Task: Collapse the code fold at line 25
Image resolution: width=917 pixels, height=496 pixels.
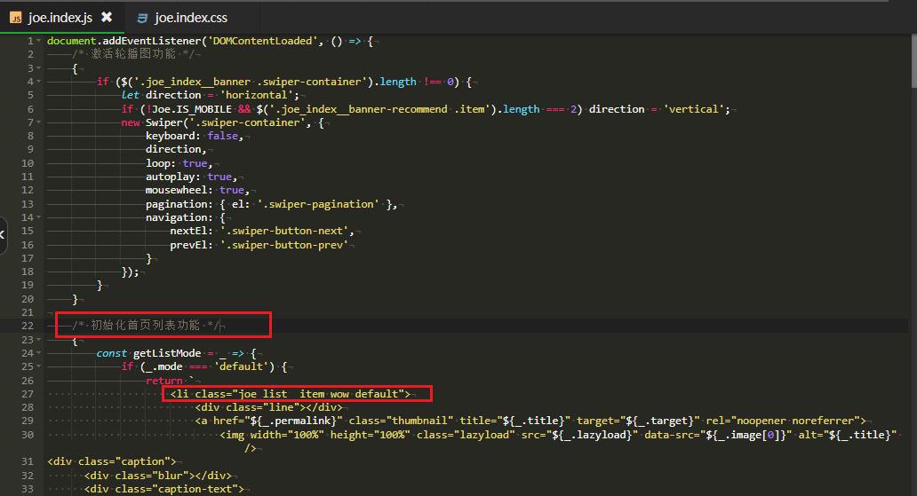Action: click(38, 366)
